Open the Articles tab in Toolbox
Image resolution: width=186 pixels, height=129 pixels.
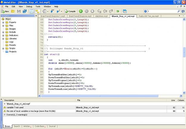coord(27,126)
